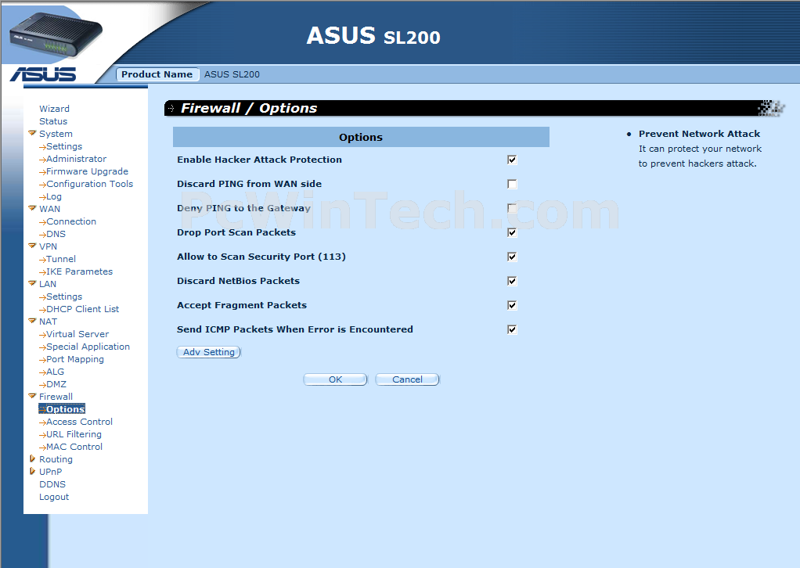Expand the UPnP menu arrow
Viewport: 800px width, 568px height.
[32, 471]
